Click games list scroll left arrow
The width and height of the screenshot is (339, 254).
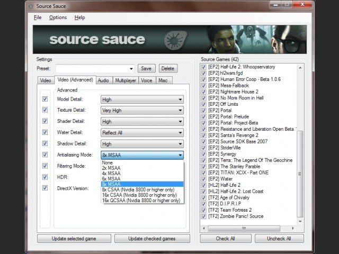pyautogui.click(x=204, y=228)
